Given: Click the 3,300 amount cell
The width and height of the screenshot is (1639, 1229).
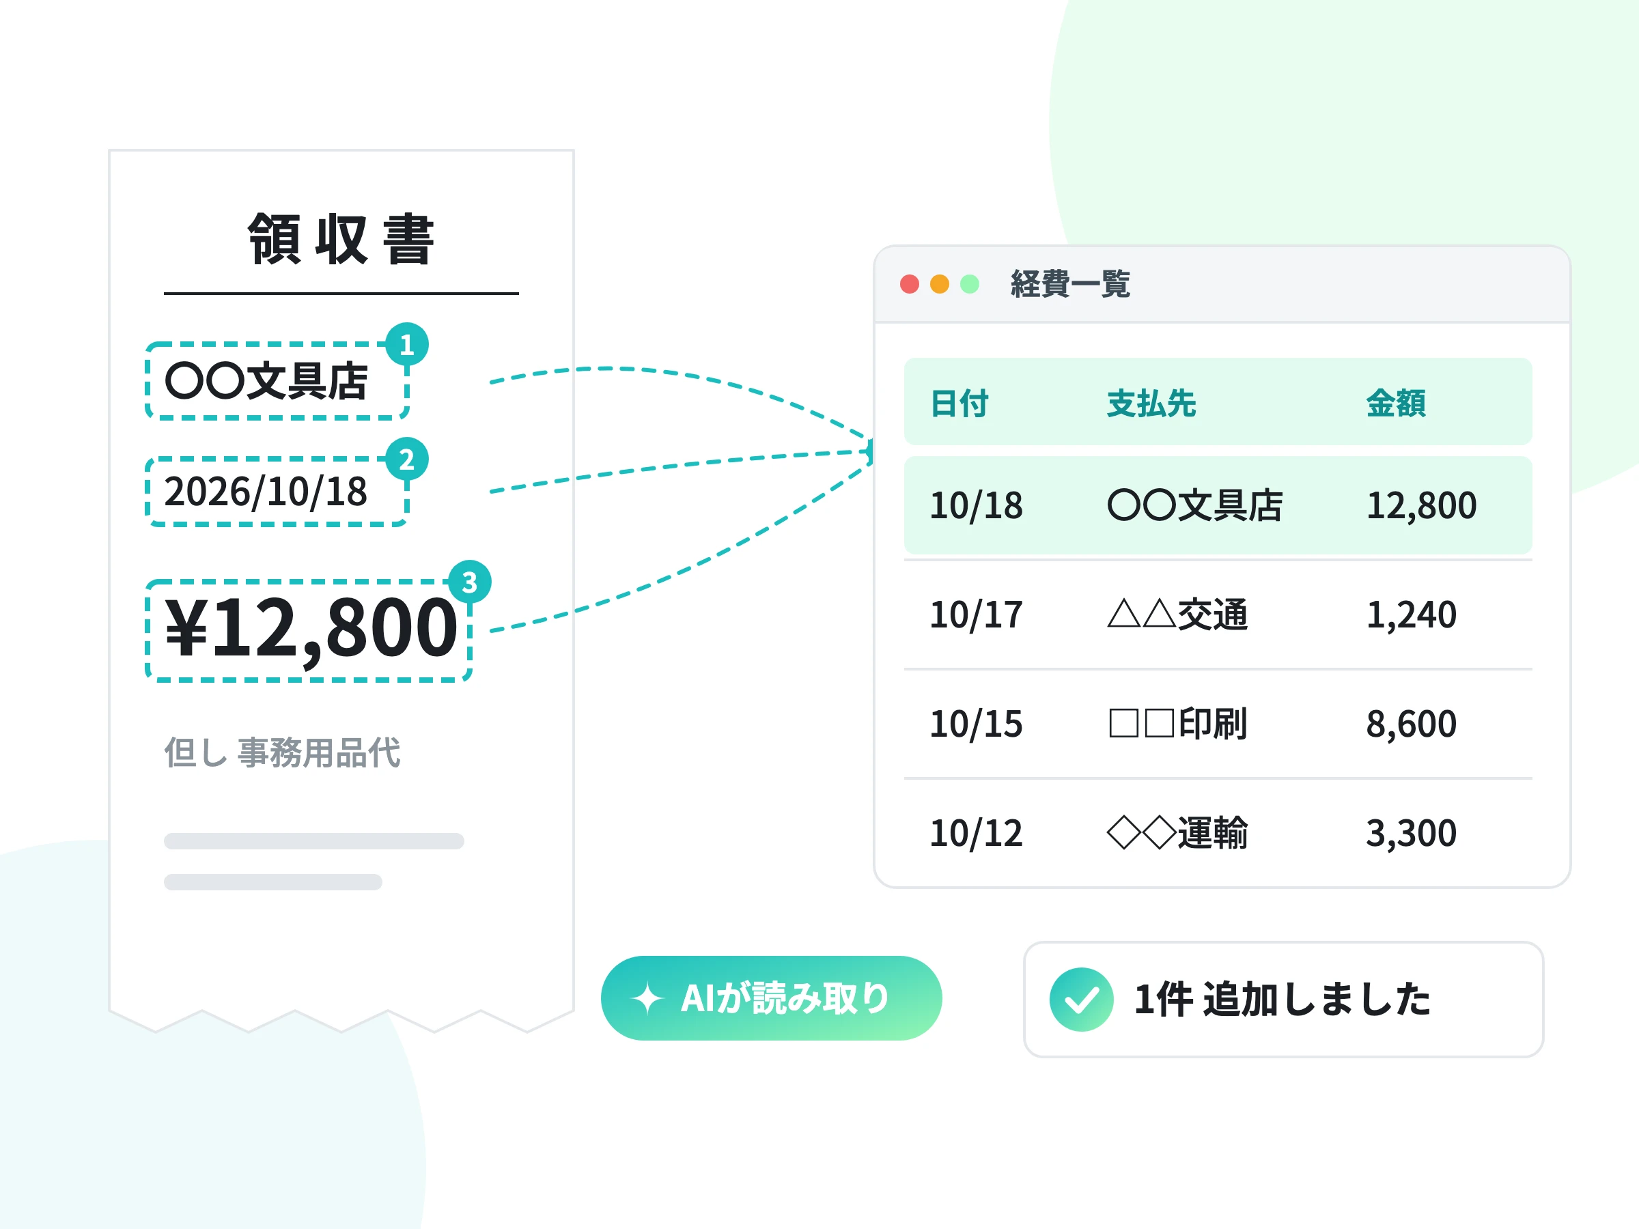Looking at the screenshot, I should point(1411,834).
